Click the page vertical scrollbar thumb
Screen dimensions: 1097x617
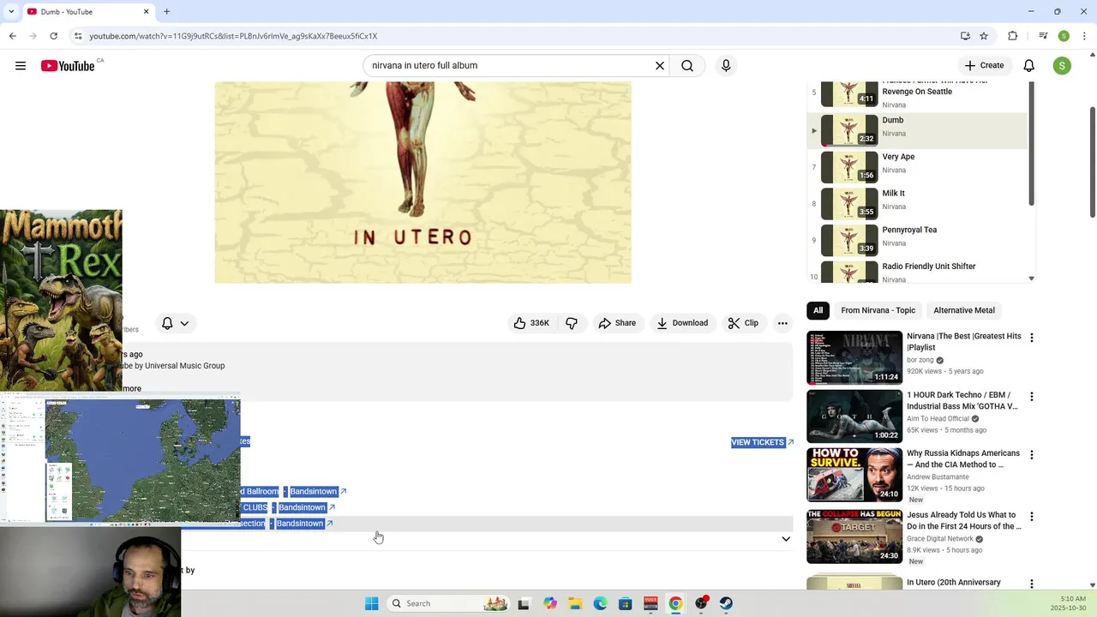click(x=1092, y=163)
